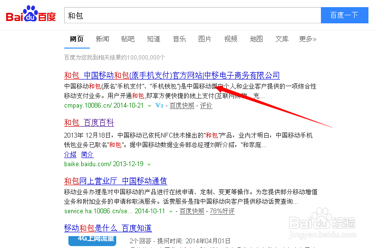Click the V3 credibility badge icon
This screenshot has height=248, width=377.
pyautogui.click(x=159, y=106)
